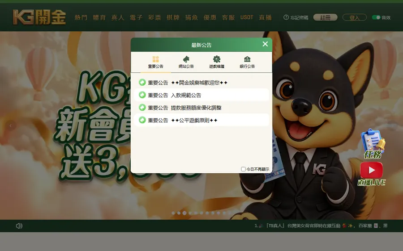Image resolution: width=403 pixels, height=251 pixels.
Task: Switch to the 遊戲維護 tab
Action: click(217, 62)
